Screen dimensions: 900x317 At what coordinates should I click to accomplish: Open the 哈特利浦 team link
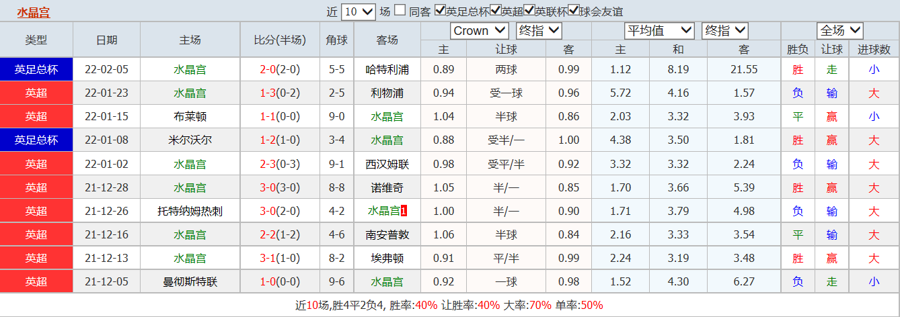[x=387, y=70]
